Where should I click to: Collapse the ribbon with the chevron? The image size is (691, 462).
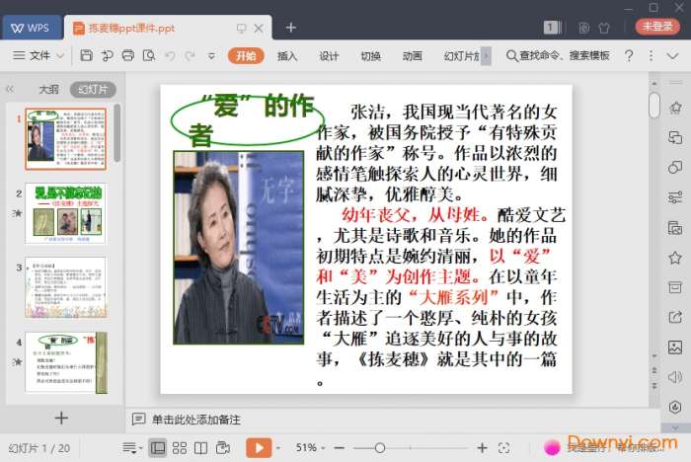tap(672, 56)
